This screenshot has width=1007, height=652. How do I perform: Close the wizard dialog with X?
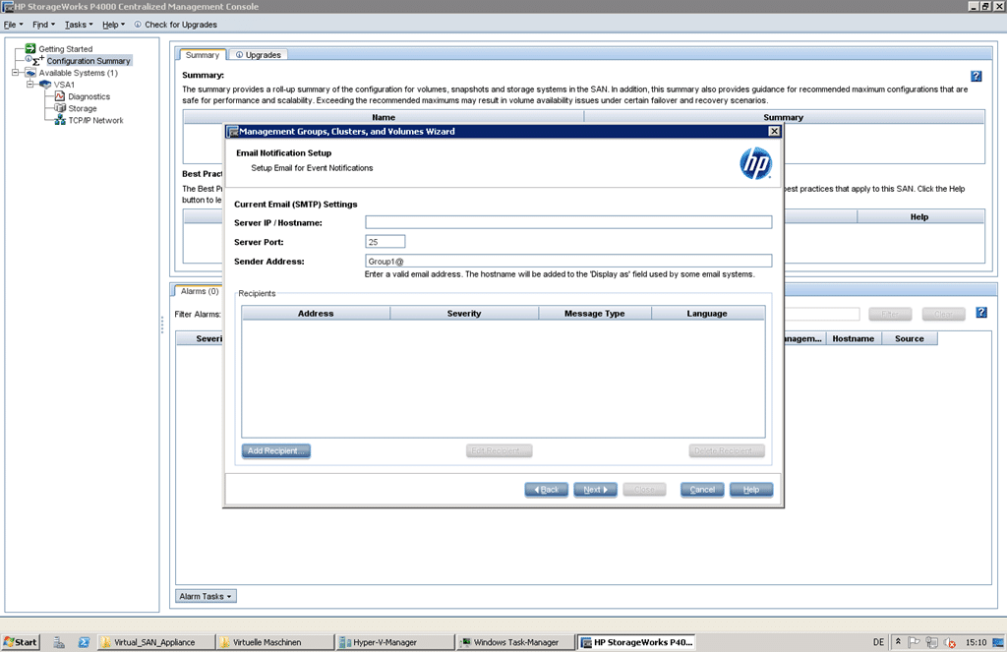775,131
